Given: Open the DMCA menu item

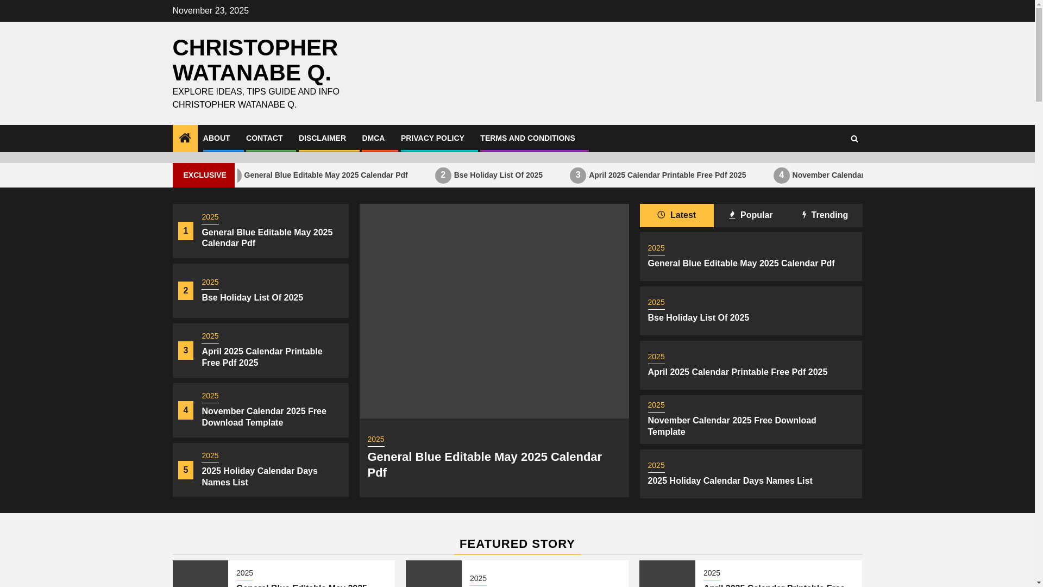Looking at the screenshot, I should coord(373,138).
